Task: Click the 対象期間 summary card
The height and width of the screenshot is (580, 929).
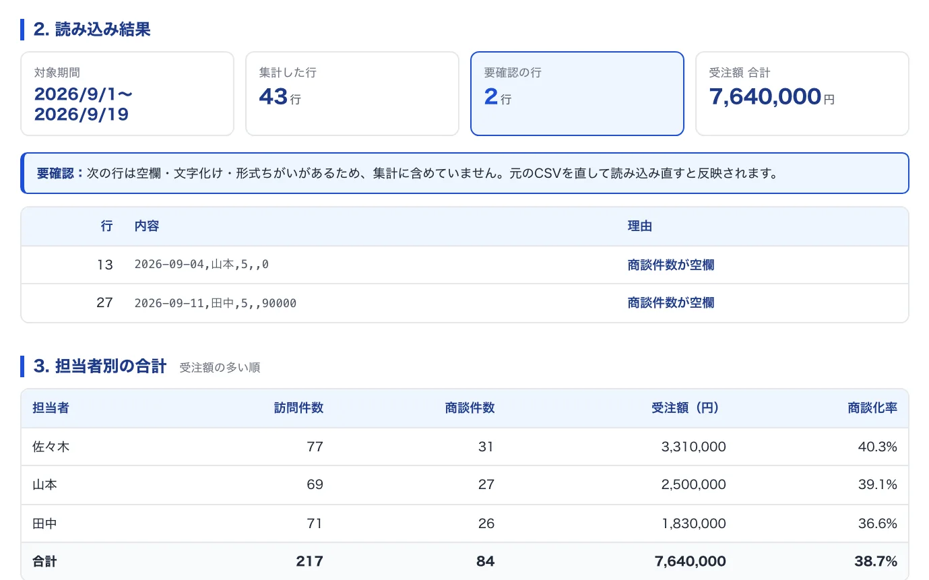Action: [127, 94]
